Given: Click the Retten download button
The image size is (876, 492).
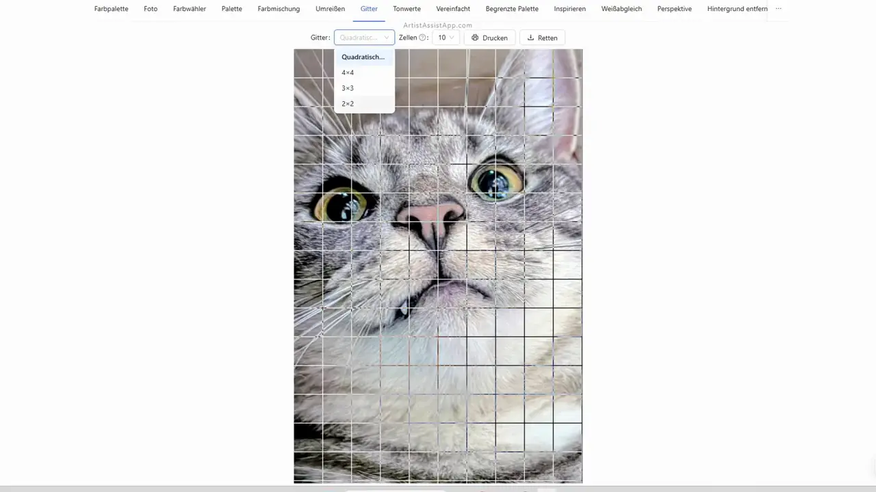Looking at the screenshot, I should [542, 38].
